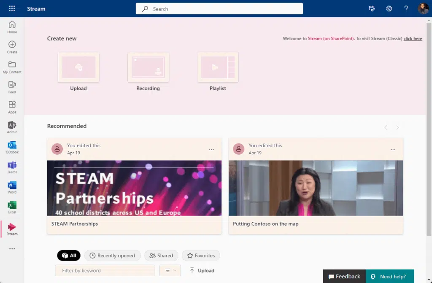
Task: Launch Admin center icon
Action: pos(12,127)
